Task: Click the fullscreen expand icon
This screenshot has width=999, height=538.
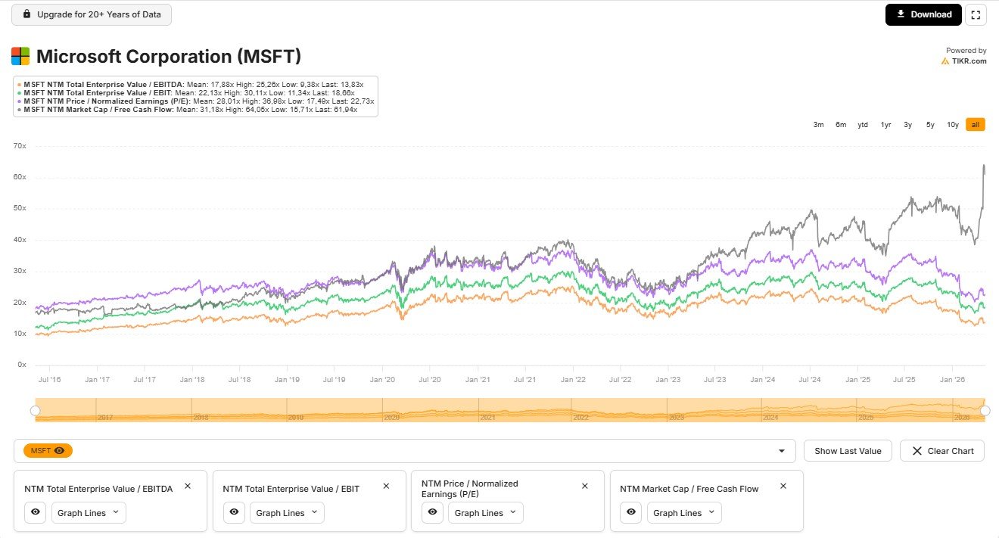Action: tap(976, 14)
